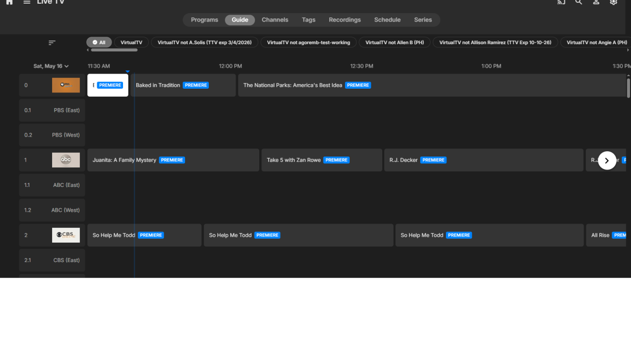
Task: Toggle VirtualTV not Angie A (PH) chip
Action: tap(595, 43)
